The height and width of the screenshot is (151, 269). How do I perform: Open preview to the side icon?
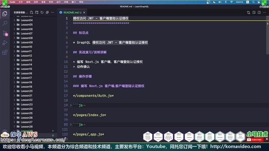tap(254, 12)
